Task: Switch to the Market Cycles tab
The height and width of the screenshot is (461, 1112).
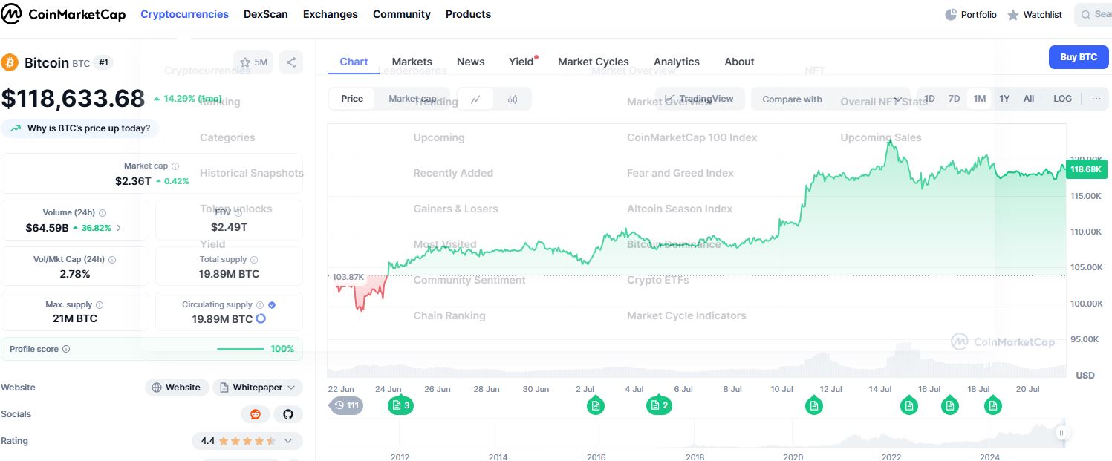Action: click(x=593, y=62)
